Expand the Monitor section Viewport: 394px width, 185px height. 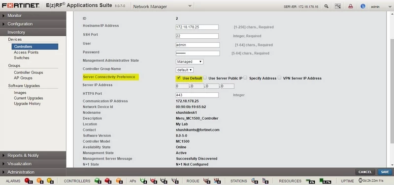pos(33,16)
